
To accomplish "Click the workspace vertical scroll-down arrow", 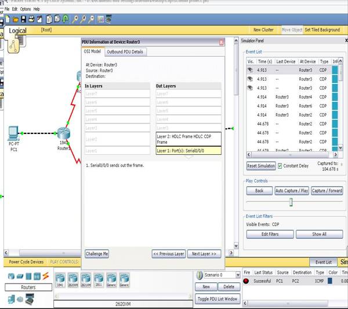I will point(236,246).
